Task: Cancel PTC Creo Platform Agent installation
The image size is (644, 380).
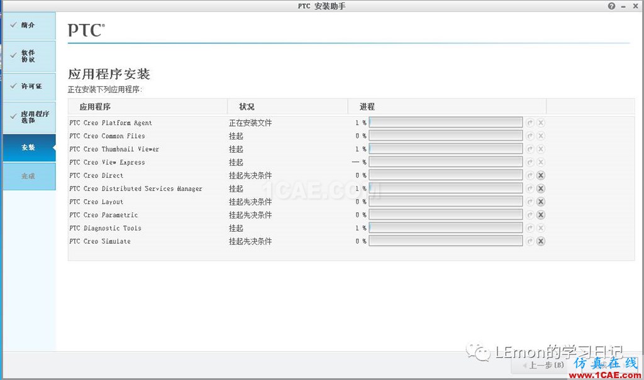Action: 541,122
